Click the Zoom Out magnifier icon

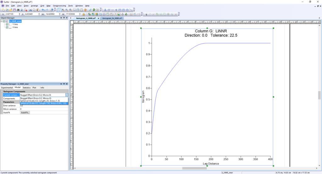tap(67, 10)
